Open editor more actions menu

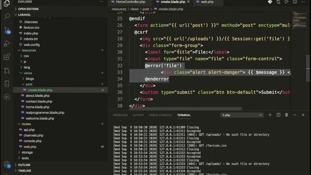(303, 2)
